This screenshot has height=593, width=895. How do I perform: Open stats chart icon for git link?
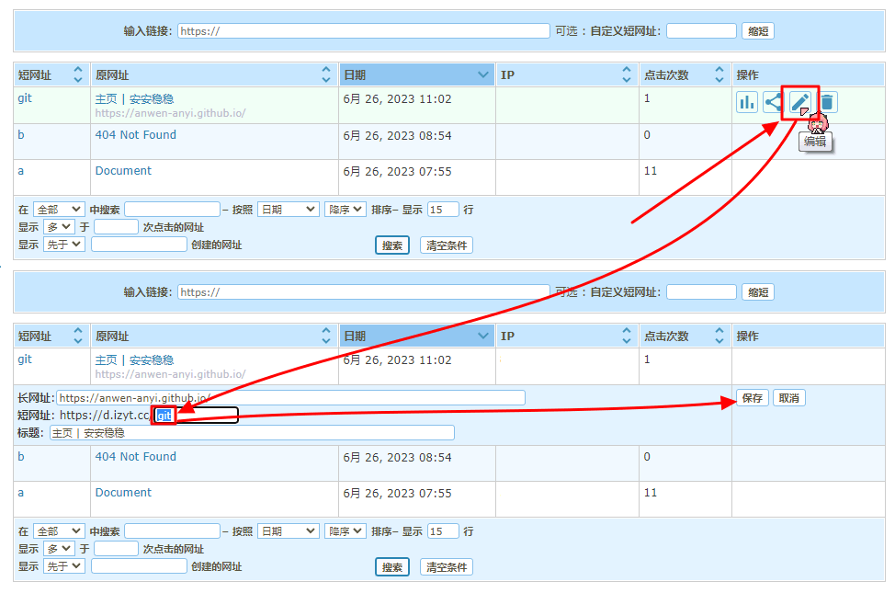(747, 102)
